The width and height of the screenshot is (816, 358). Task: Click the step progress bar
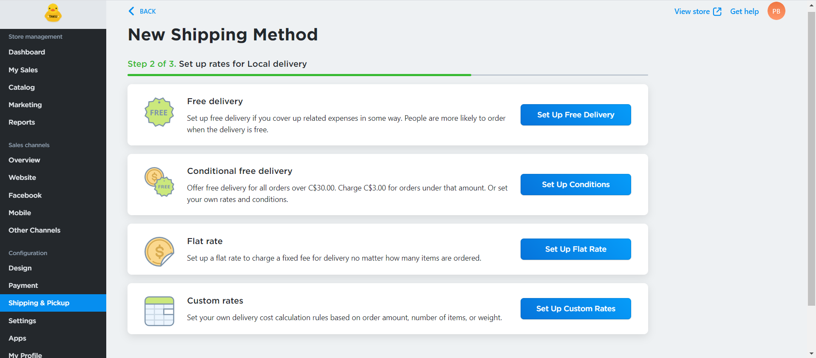(x=387, y=75)
